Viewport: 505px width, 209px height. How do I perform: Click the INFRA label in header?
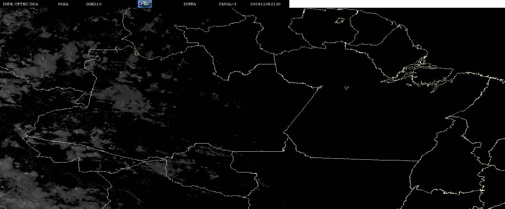(x=190, y=4)
